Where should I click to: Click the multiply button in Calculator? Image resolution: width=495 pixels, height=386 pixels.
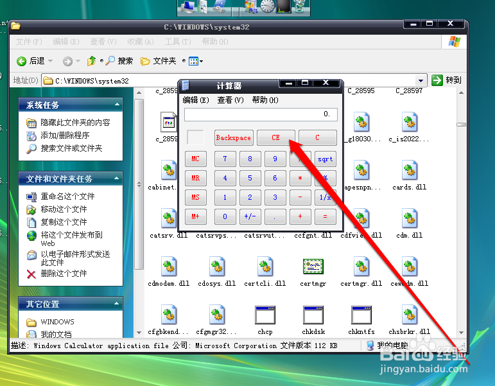(300, 178)
